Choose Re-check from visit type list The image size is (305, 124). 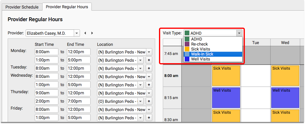[213, 44]
